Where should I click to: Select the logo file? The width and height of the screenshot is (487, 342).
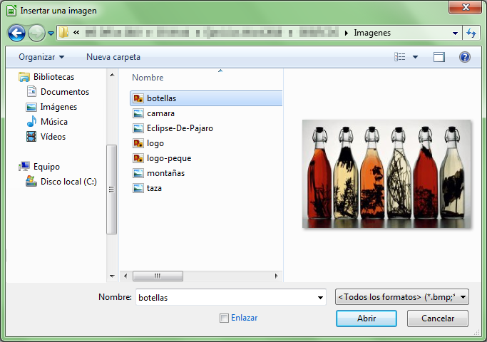(155, 143)
